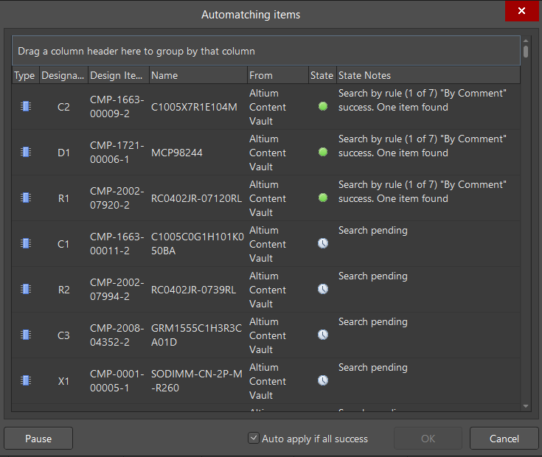This screenshot has height=457, width=542.
Task: Select designator cell C2
Action: [63, 107]
